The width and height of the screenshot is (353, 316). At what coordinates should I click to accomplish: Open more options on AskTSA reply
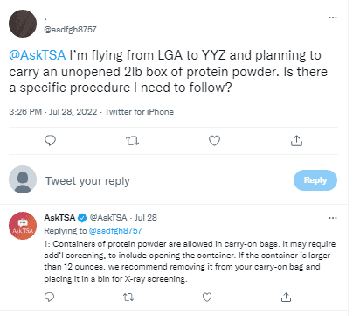coord(333,218)
